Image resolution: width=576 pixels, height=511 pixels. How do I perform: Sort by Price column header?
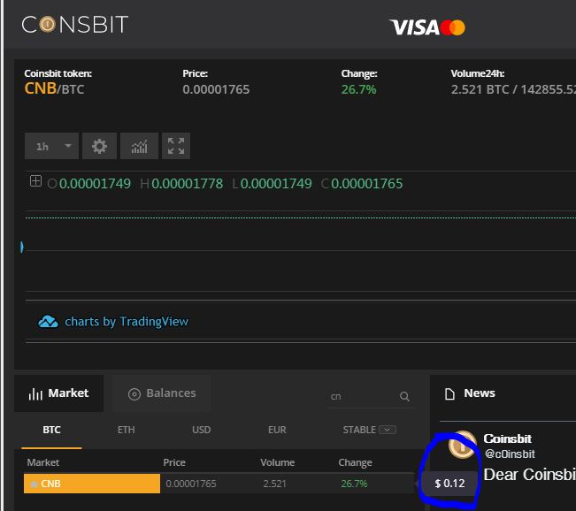[x=174, y=462]
